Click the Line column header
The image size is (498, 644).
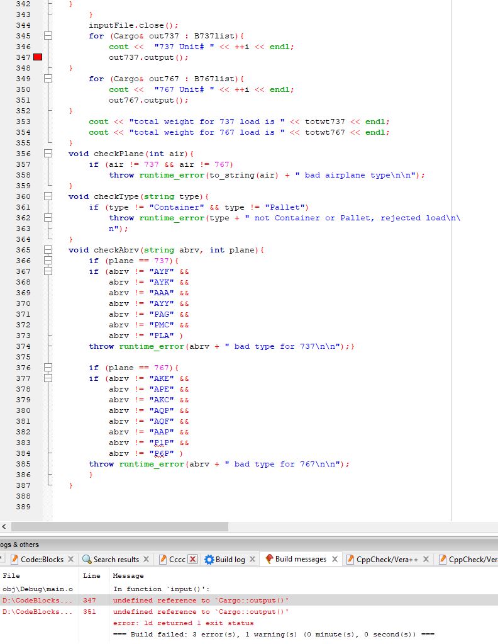91,576
